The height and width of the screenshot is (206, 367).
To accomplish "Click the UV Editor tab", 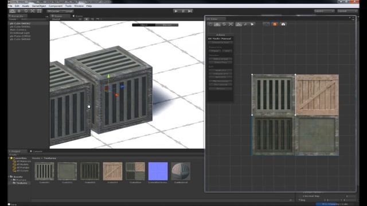I will pyautogui.click(x=215, y=19).
